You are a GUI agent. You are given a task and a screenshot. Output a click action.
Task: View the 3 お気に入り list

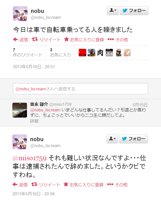coord(60,52)
